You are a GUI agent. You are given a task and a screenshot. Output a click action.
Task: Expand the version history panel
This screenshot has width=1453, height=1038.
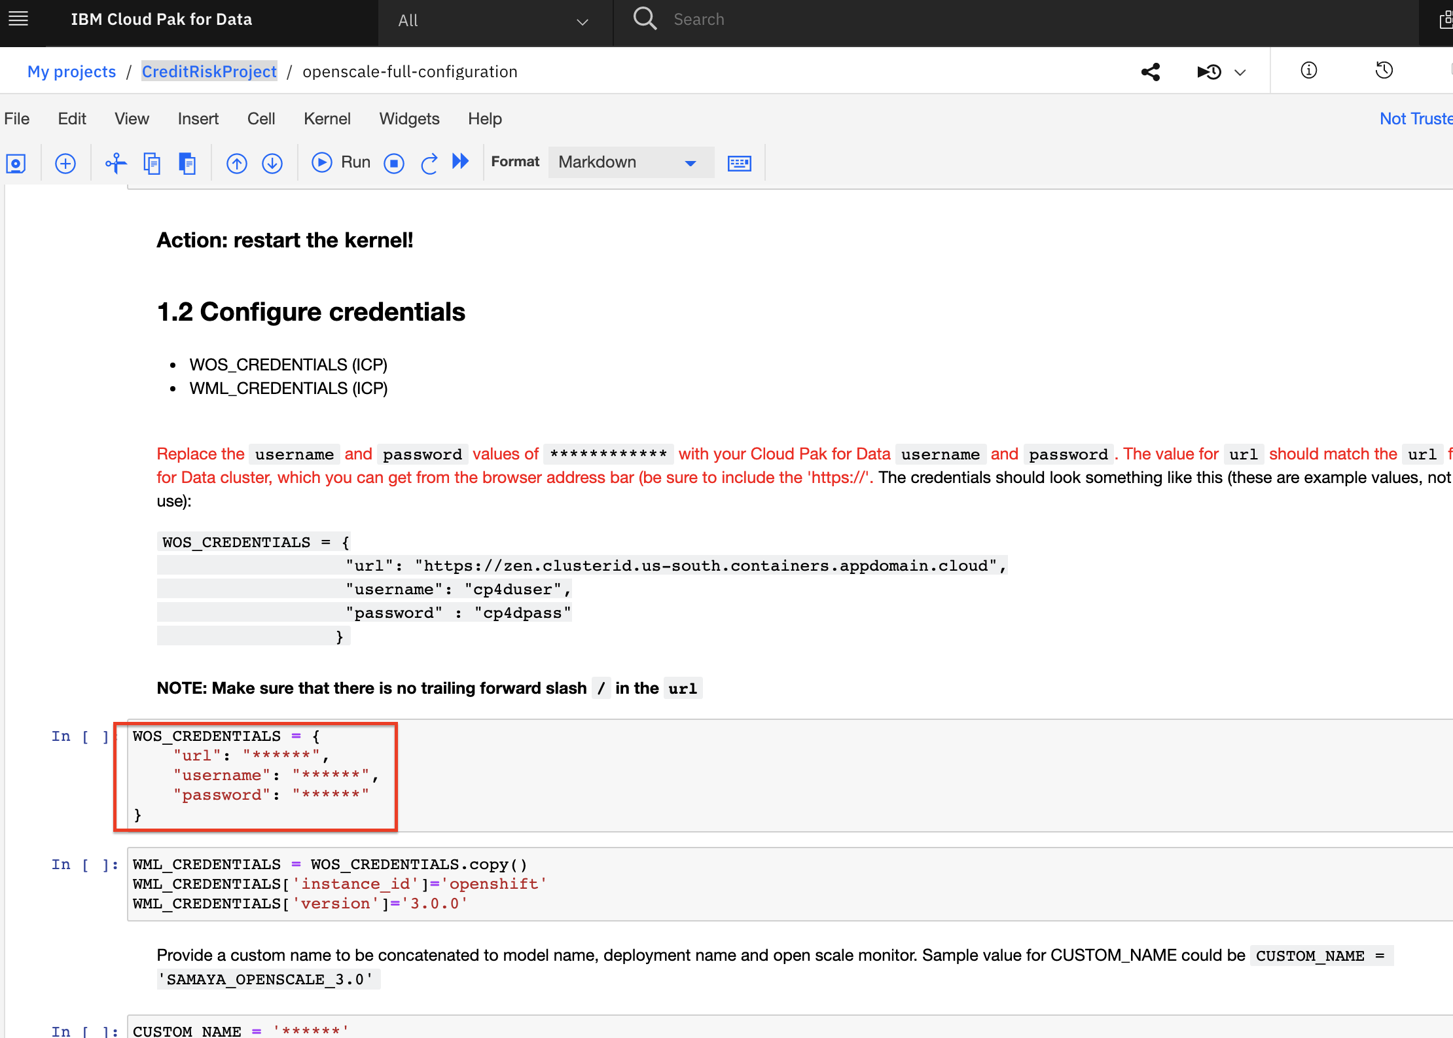click(x=1384, y=71)
